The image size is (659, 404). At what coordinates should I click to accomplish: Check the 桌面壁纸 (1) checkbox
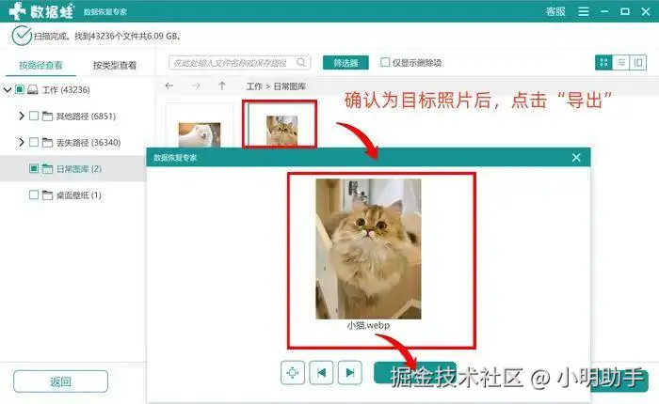[x=34, y=194]
